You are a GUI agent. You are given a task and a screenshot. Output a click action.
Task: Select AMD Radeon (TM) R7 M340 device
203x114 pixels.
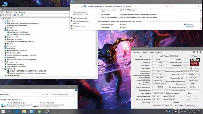(x=19, y=32)
